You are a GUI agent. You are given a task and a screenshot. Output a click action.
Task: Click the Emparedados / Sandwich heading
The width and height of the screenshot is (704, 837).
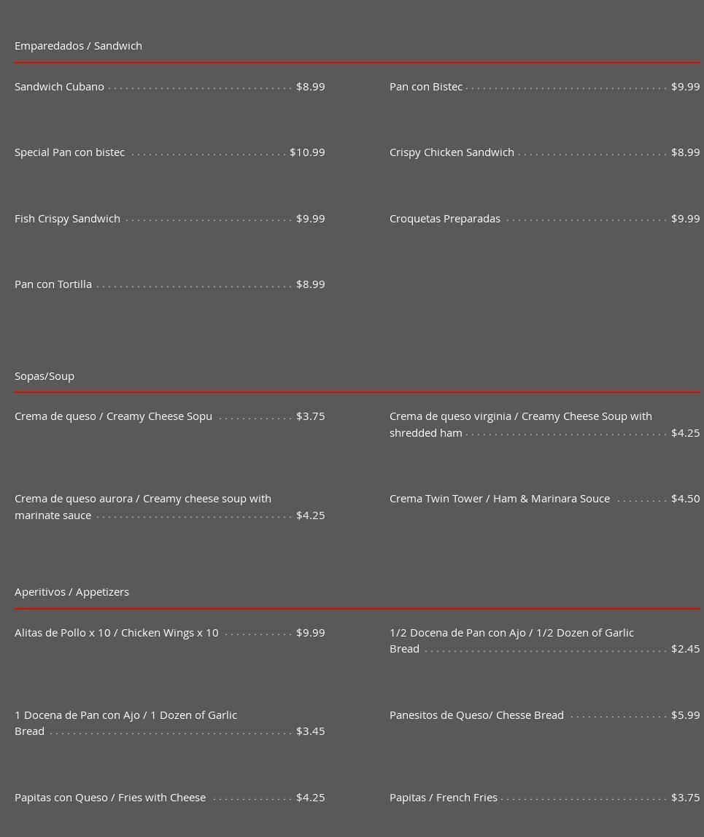coord(78,46)
